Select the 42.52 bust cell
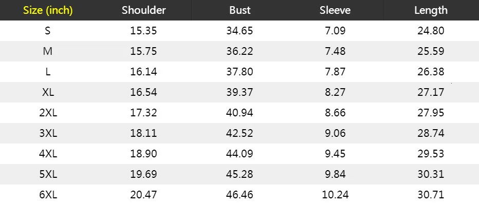The height and width of the screenshot is (205, 479). (239, 133)
